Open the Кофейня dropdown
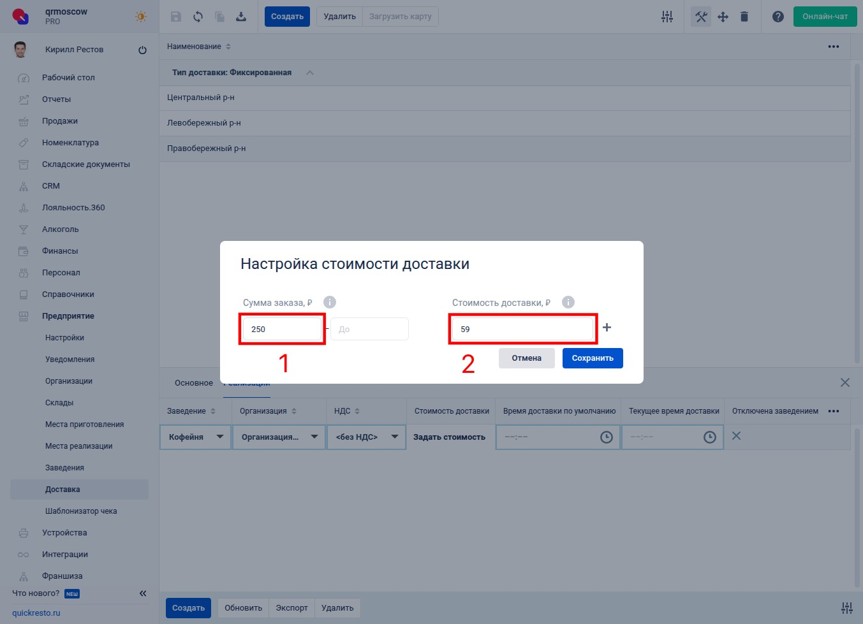 [195, 437]
